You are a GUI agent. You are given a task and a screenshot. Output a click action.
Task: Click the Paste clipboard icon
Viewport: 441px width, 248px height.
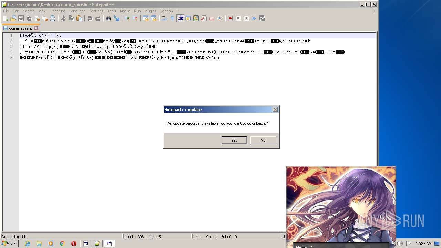pos(79,18)
